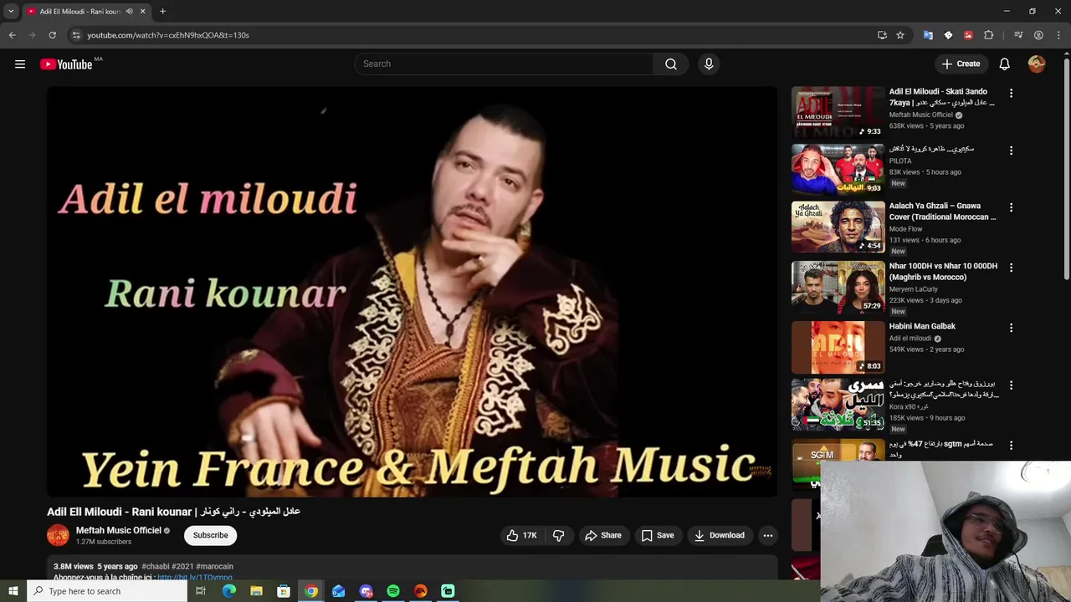Click the search magnifier button
1071x602 pixels.
(671, 64)
